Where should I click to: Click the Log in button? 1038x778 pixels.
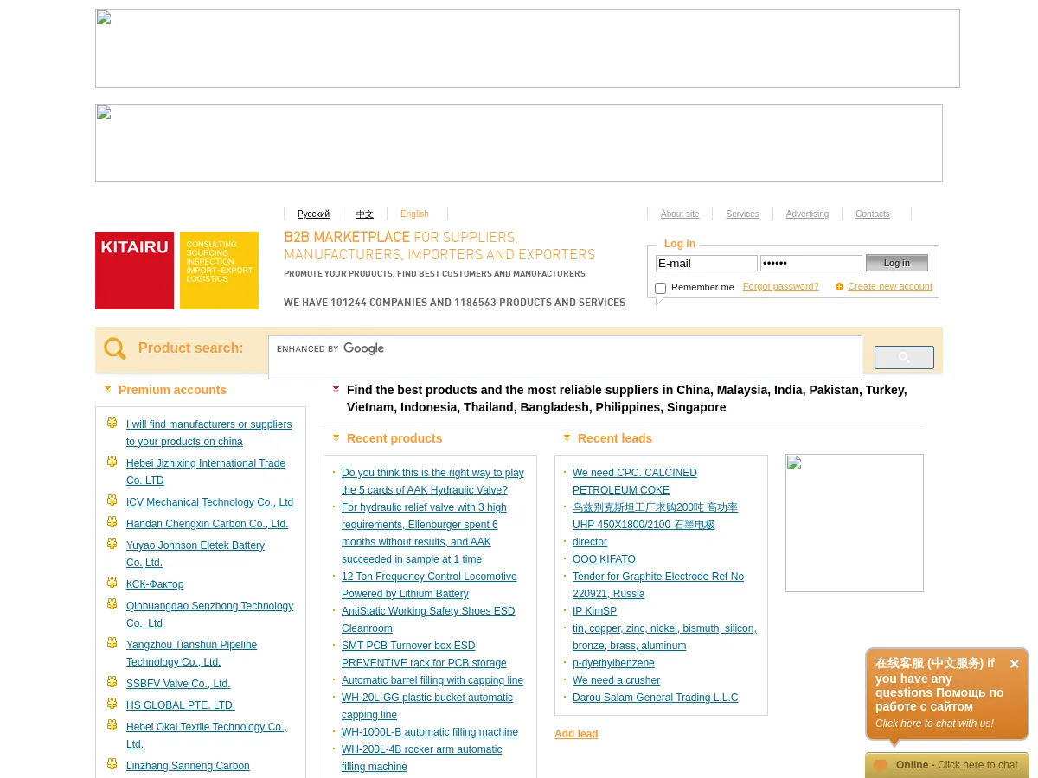click(x=897, y=263)
